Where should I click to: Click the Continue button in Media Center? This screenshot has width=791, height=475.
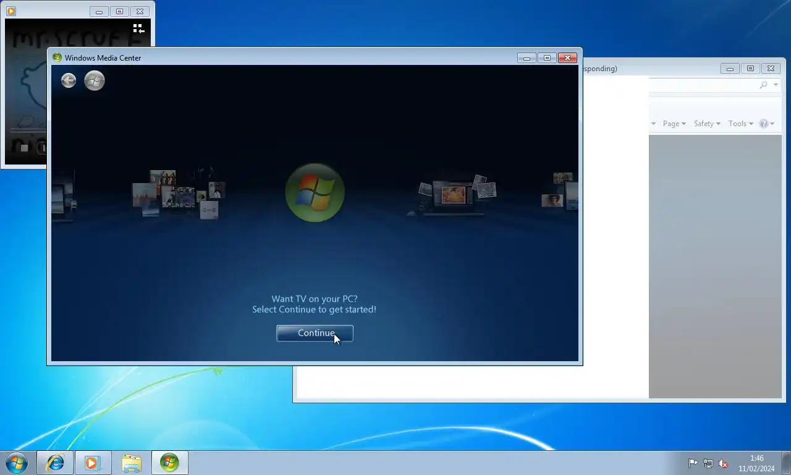click(315, 333)
